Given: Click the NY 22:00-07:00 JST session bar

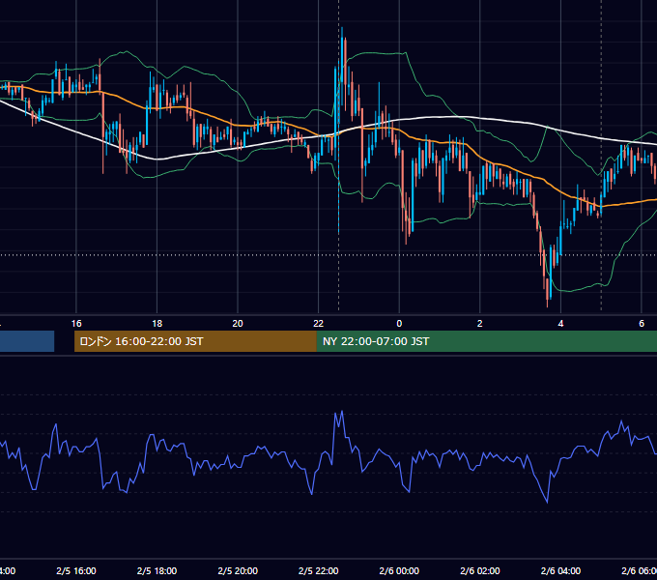Looking at the screenshot, I should tap(486, 341).
